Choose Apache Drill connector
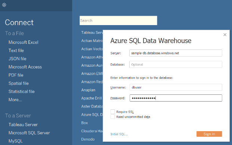 [x=92, y=98]
